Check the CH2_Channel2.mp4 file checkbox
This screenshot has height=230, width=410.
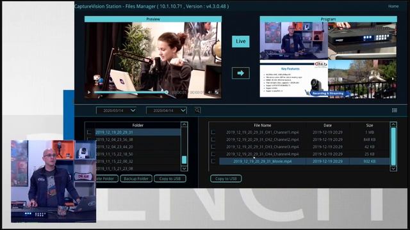pos(213,139)
